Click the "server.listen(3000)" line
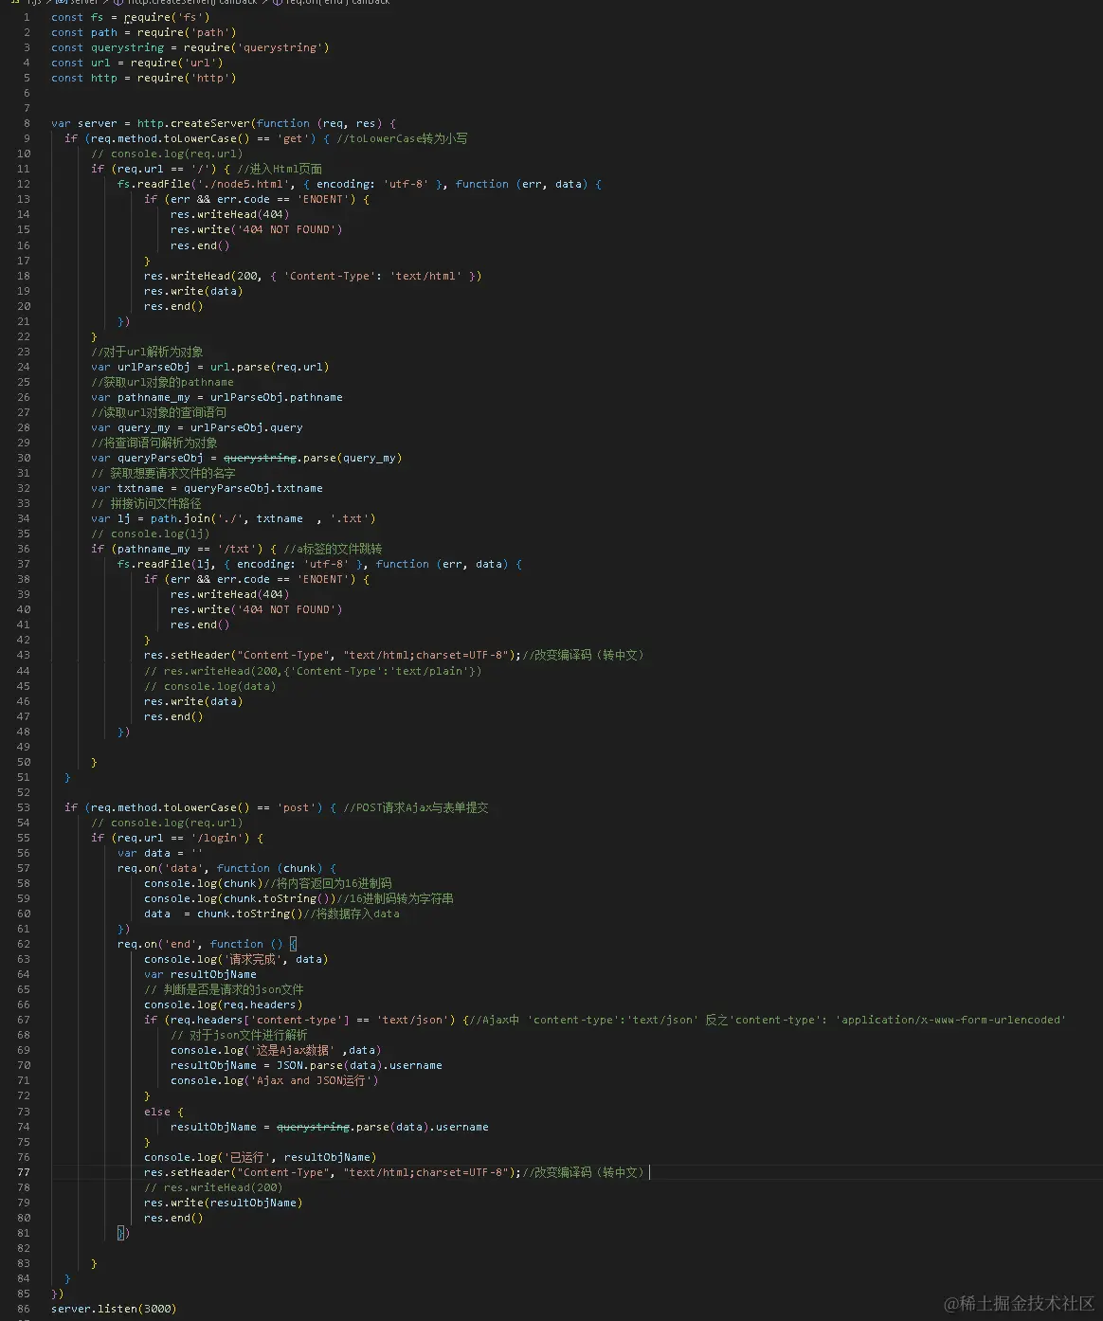 [x=114, y=1309]
